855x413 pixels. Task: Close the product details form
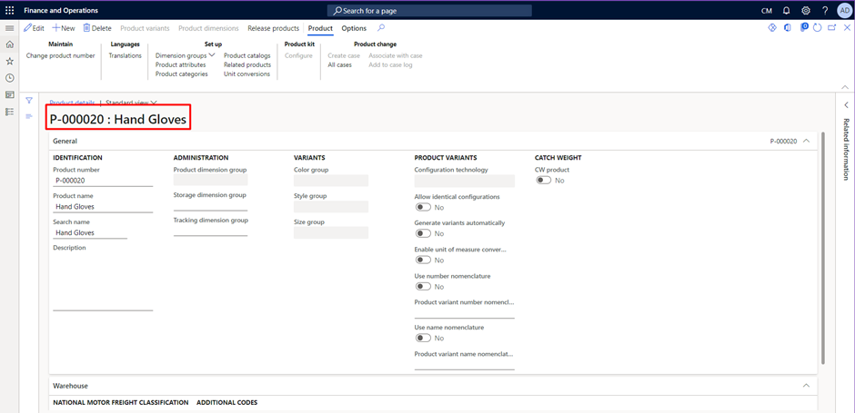[846, 28]
